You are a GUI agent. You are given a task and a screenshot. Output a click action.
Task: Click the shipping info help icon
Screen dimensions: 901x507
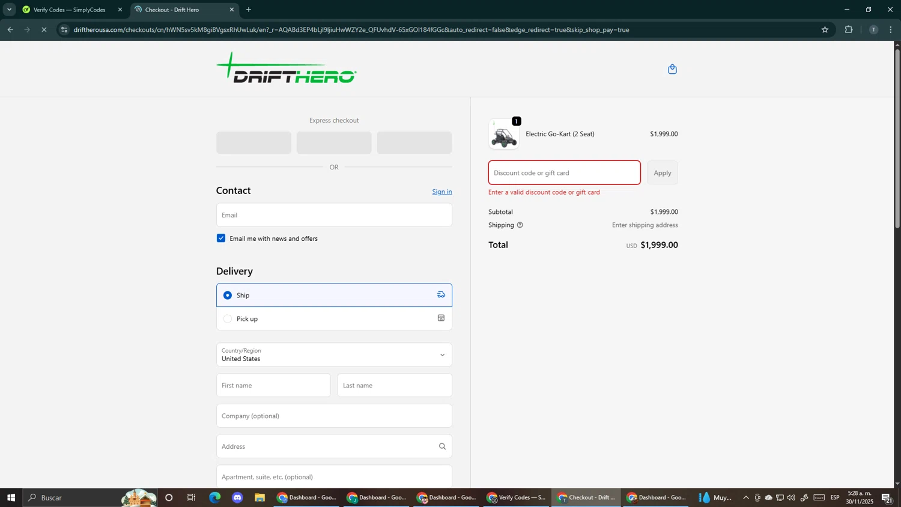(x=520, y=225)
